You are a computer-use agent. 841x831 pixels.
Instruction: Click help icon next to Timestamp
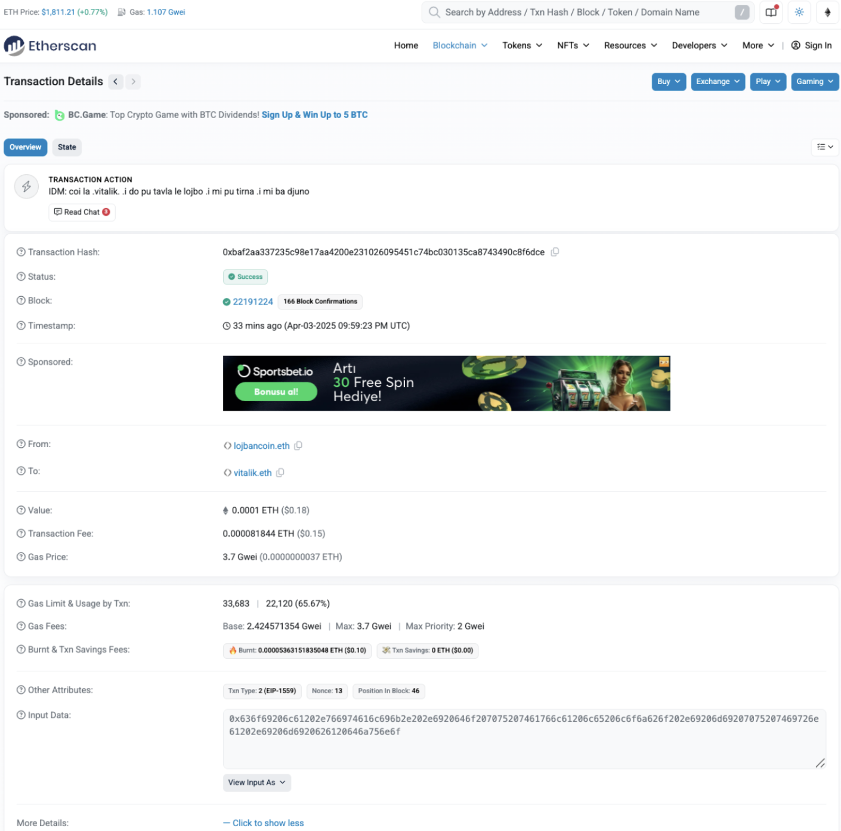tap(21, 326)
